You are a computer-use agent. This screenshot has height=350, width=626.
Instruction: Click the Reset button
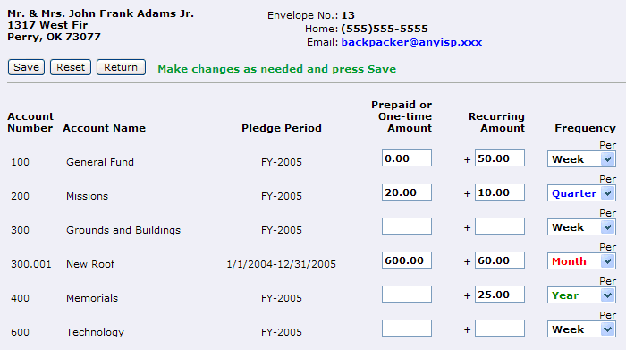coord(71,67)
